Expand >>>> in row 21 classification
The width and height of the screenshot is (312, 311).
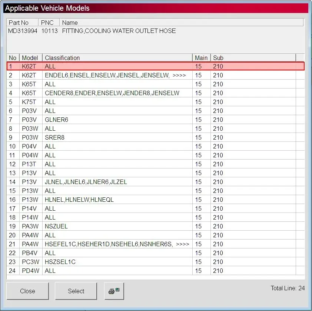182,244
